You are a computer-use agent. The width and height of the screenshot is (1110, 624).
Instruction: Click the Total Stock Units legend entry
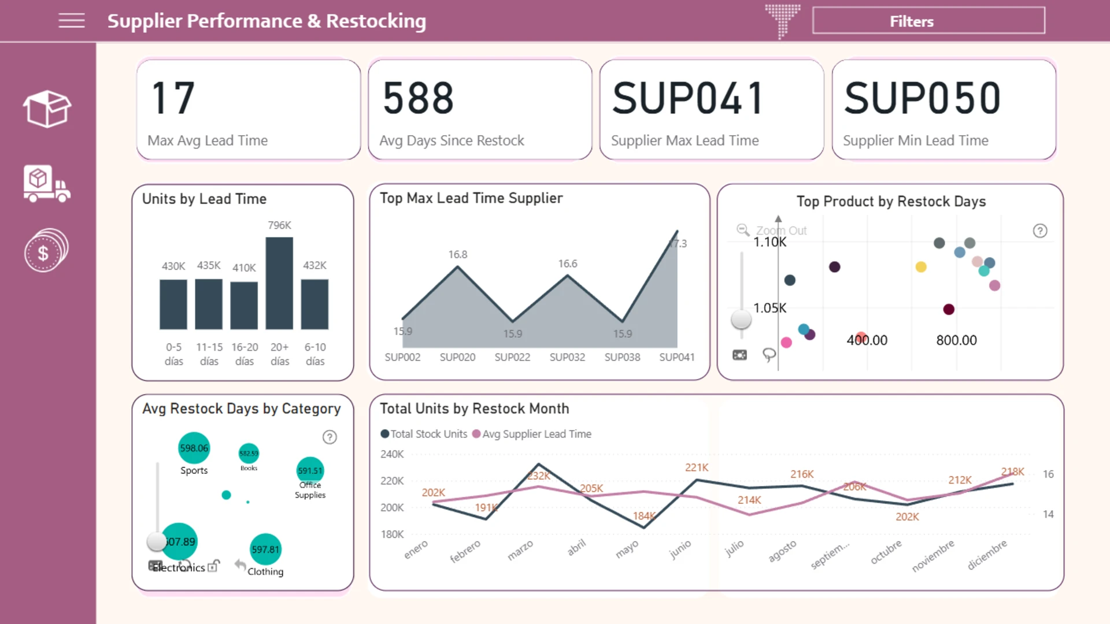click(424, 434)
